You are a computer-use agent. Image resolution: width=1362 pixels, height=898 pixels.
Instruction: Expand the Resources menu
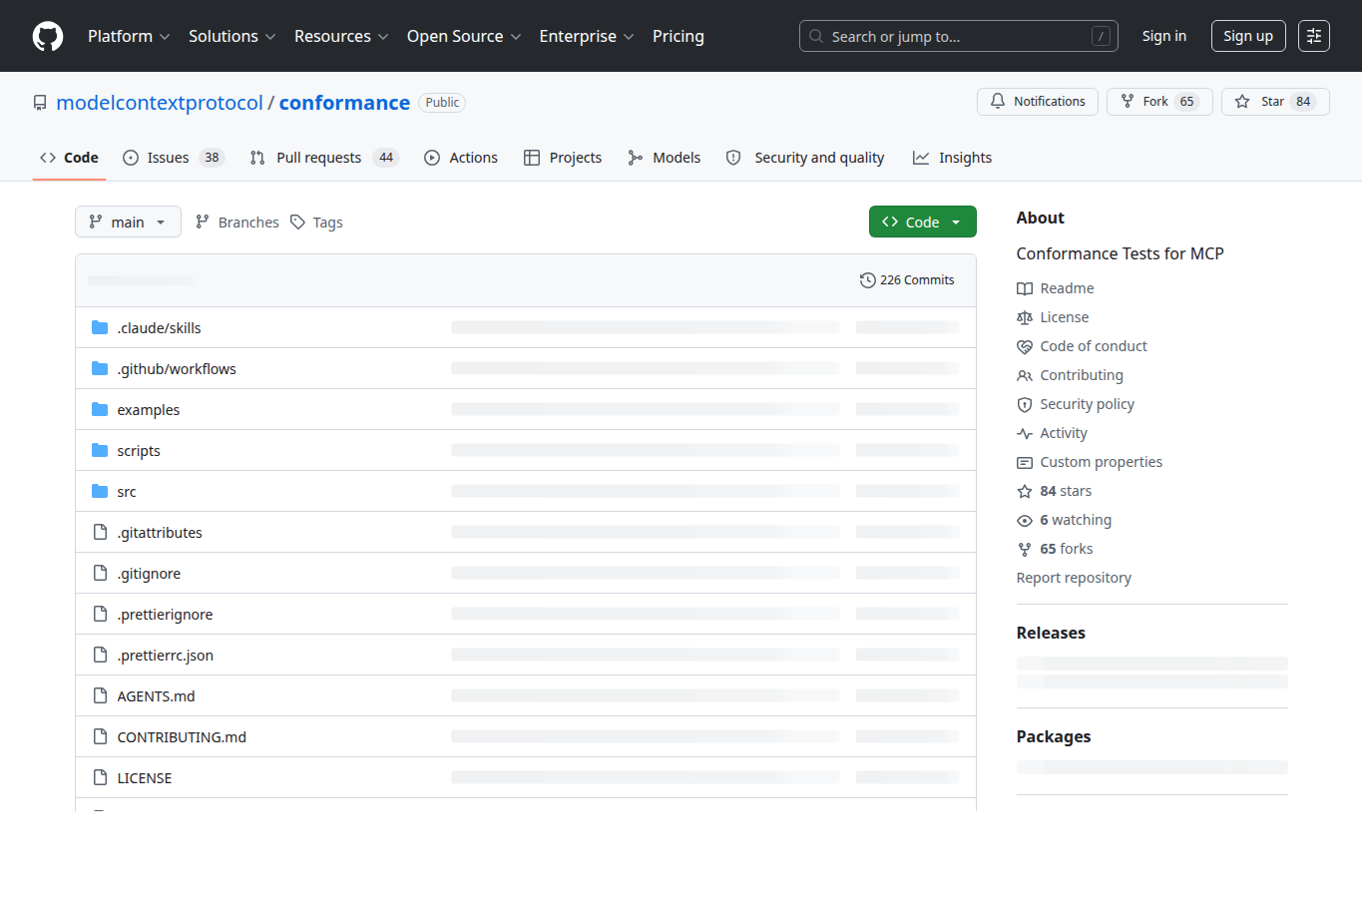(x=341, y=36)
